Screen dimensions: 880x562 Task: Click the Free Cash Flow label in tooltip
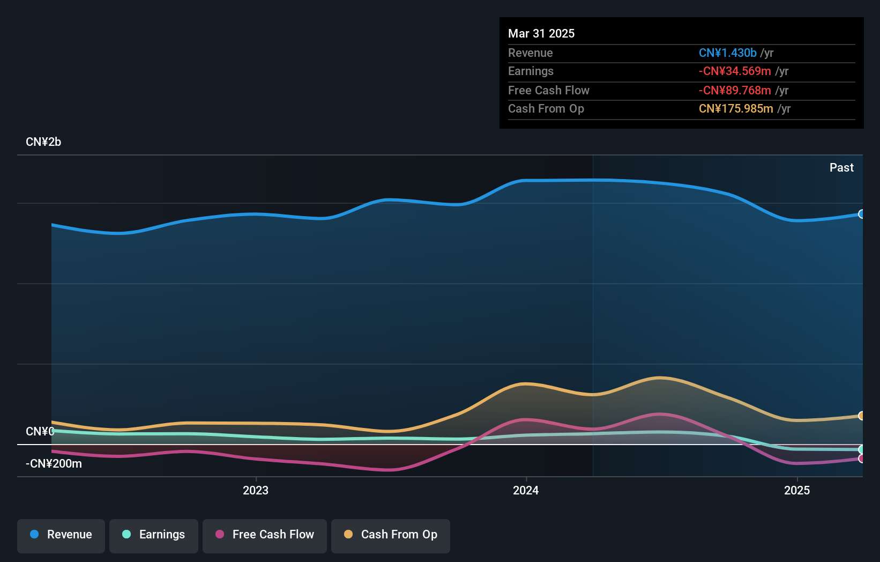[x=548, y=91]
